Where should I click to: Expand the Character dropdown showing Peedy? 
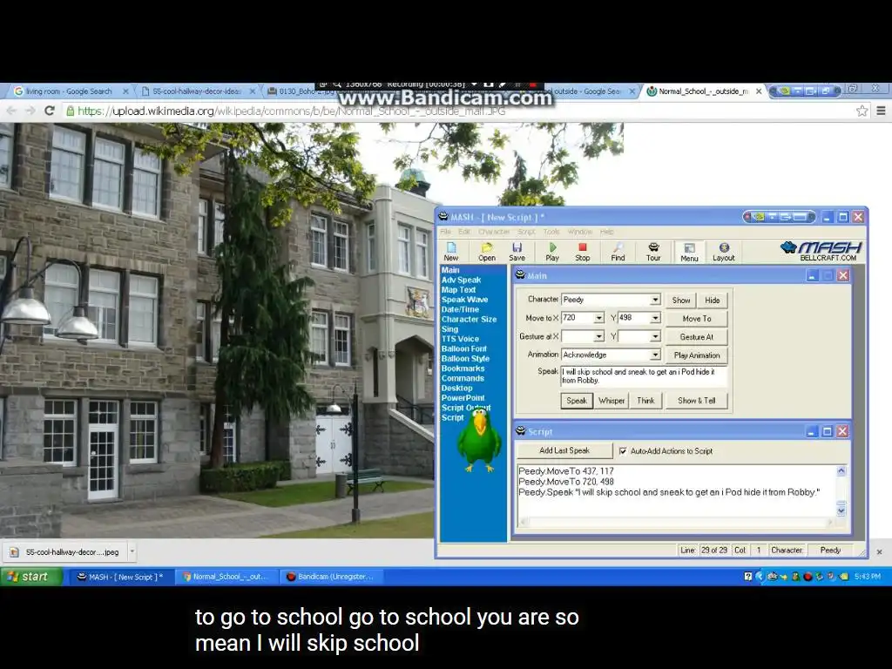click(655, 300)
